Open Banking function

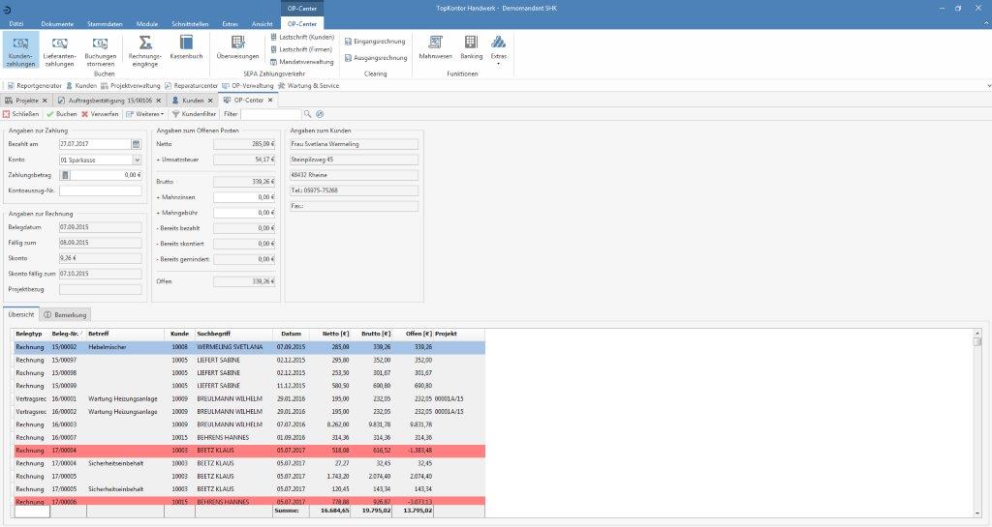471,48
